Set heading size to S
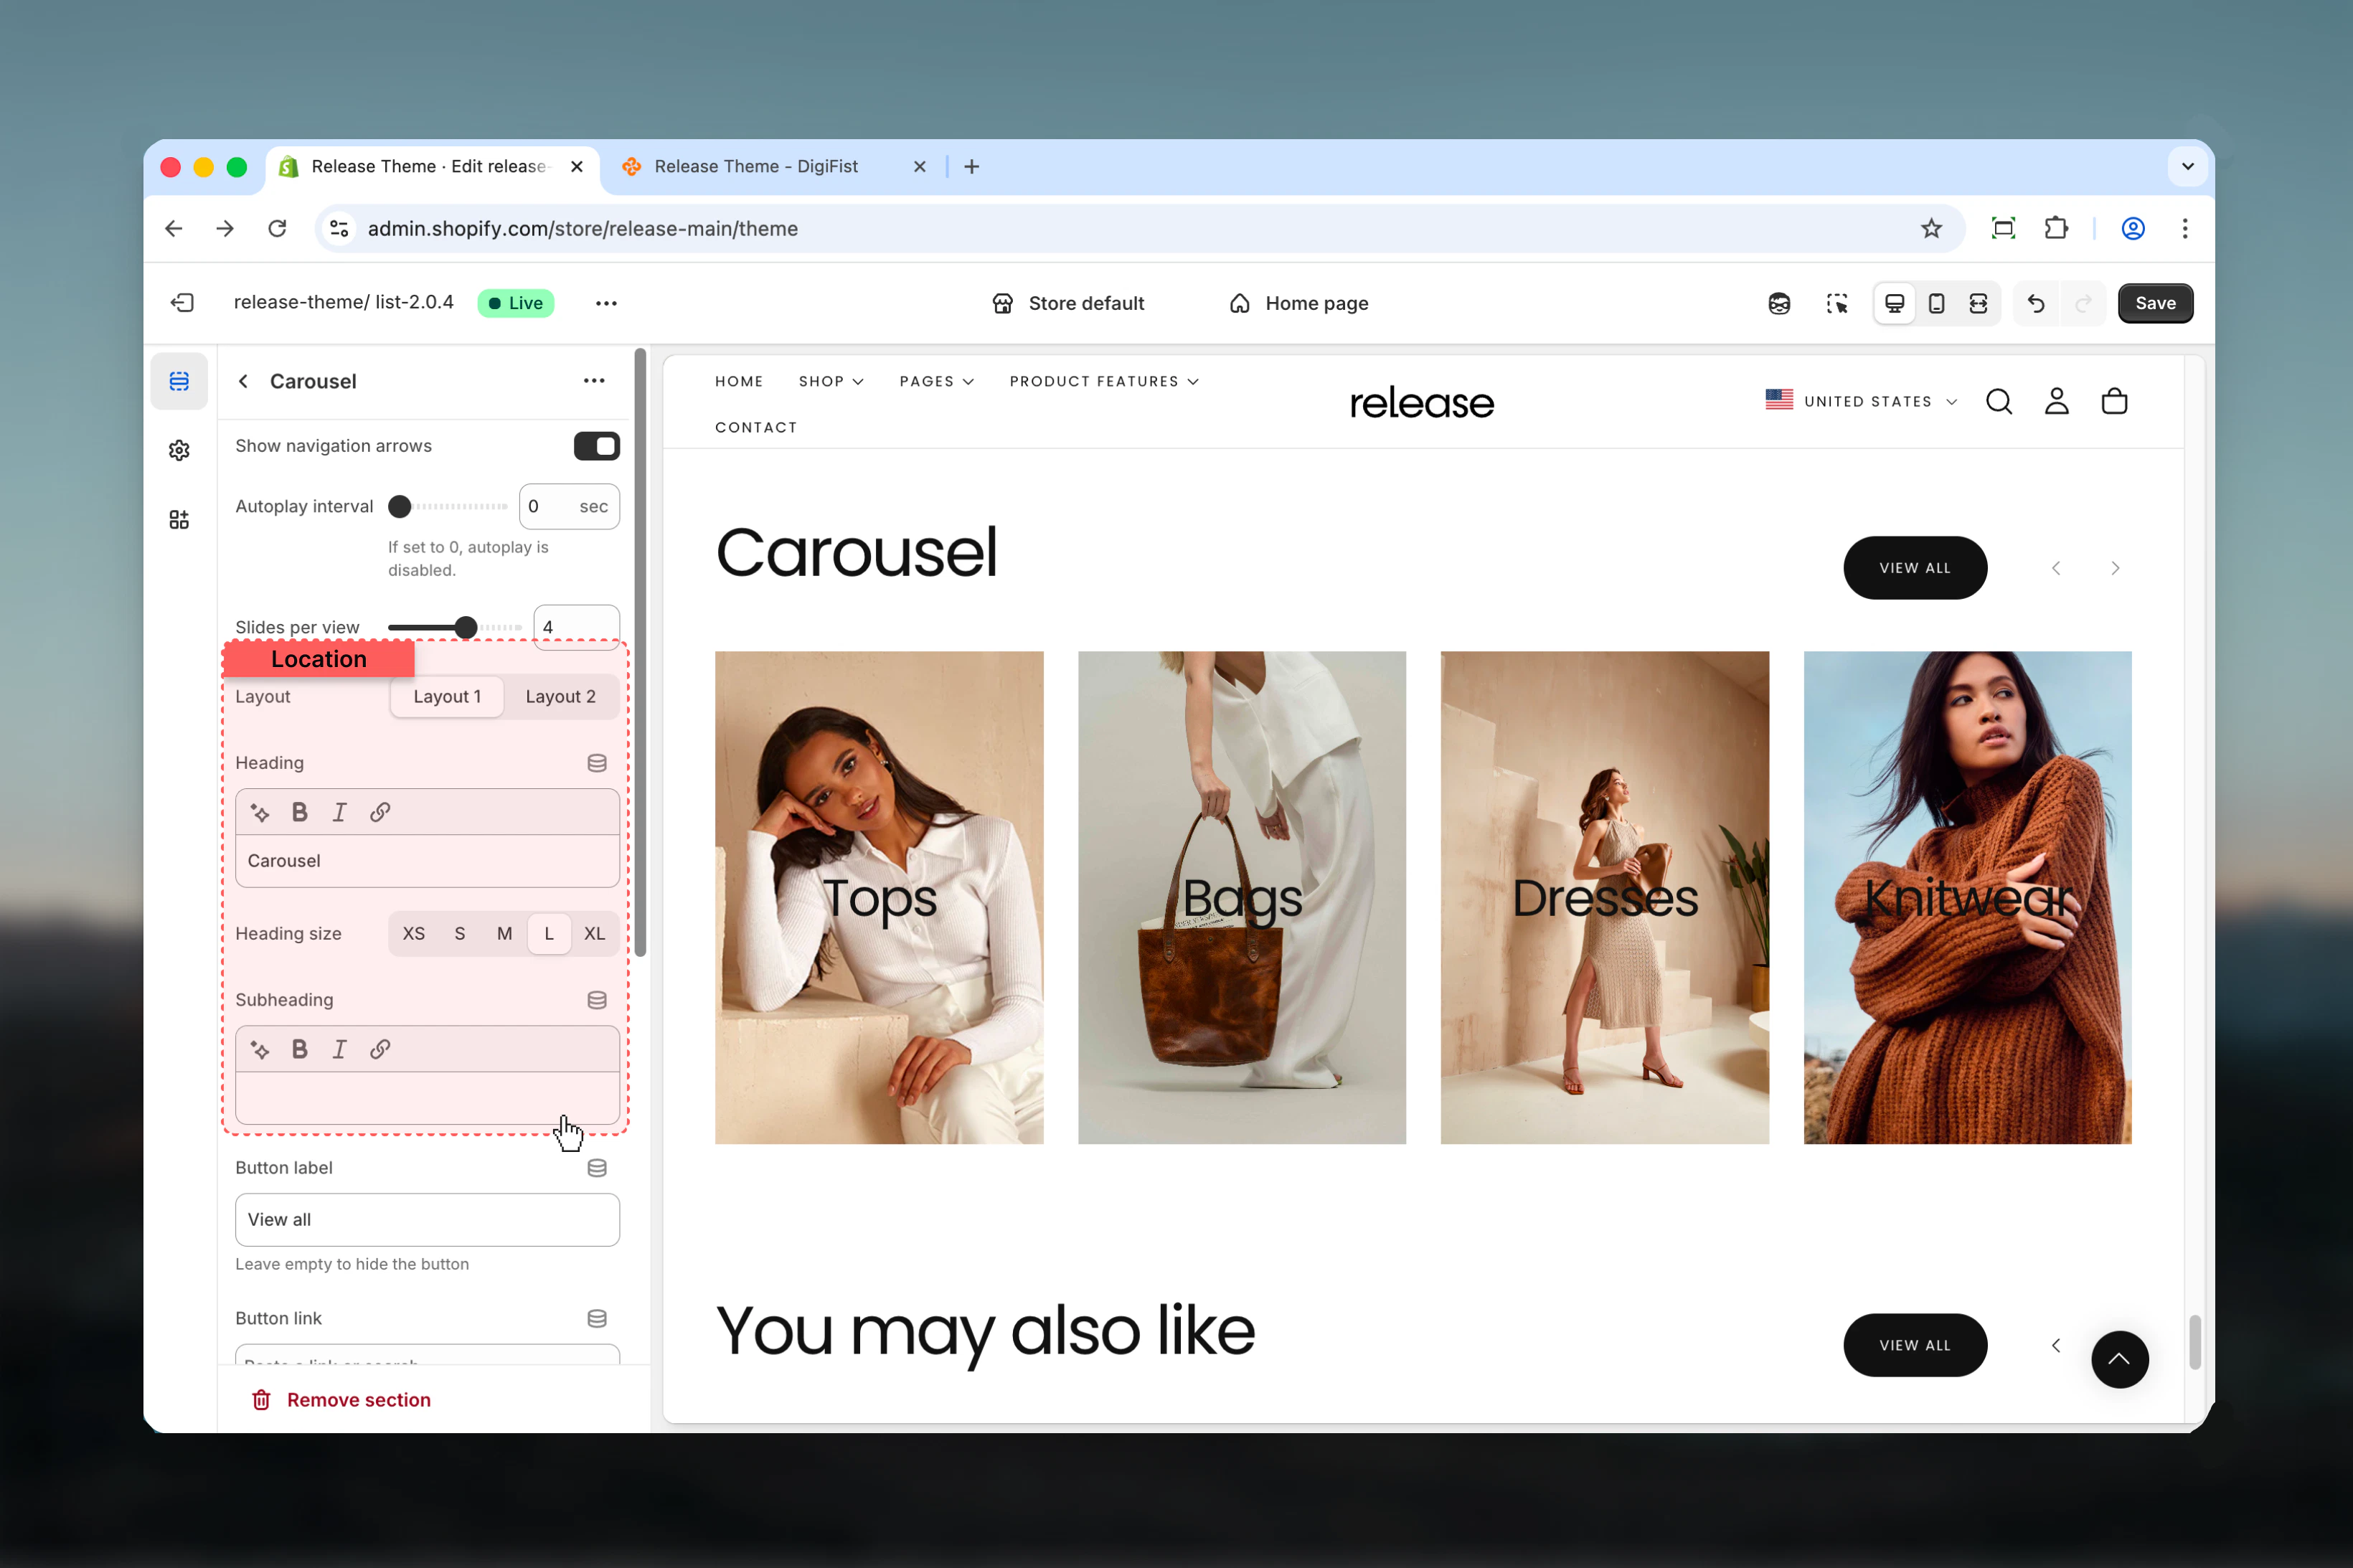Screen dimensions: 2353x1568 tap(459, 933)
